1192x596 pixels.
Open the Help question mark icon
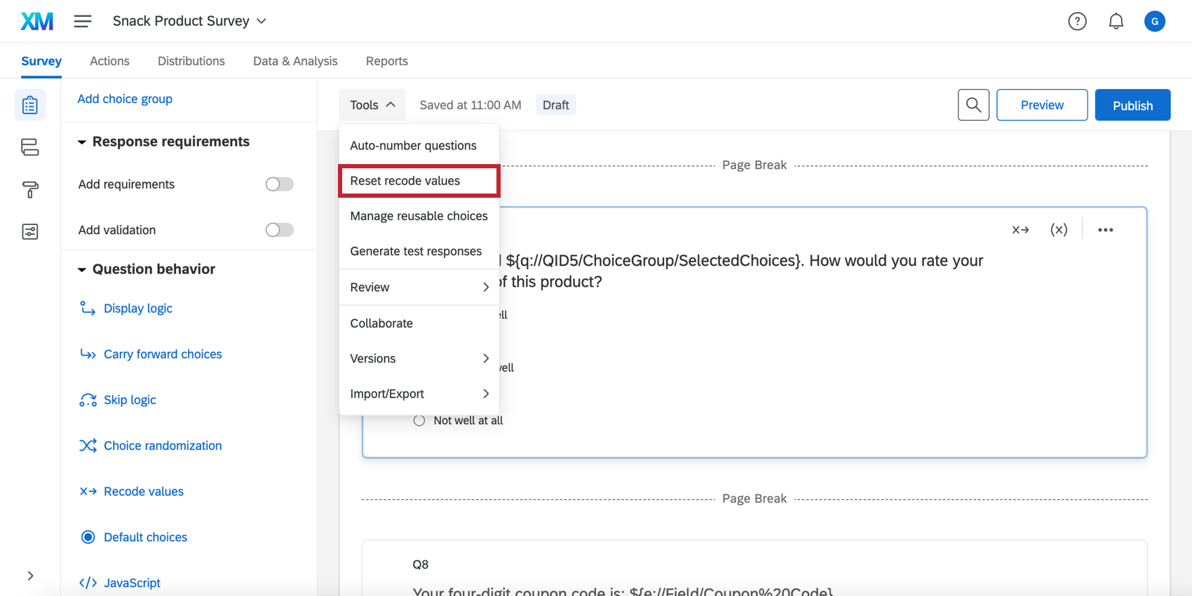1077,22
